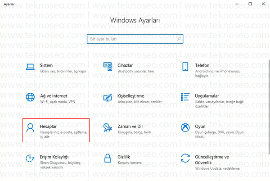The image size is (270, 181).
Task: Open Hesaplar title text
Action: click(x=48, y=127)
